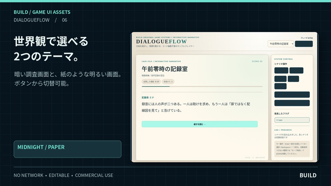Image resolution: width=331 pixels, height=186 pixels.
Task: Click the シナリオ操作 section label
Action: [281, 64]
